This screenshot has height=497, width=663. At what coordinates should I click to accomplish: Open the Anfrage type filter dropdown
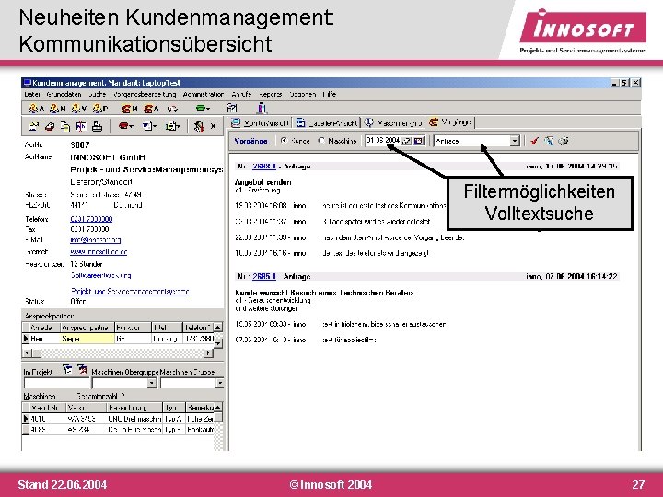[515, 141]
